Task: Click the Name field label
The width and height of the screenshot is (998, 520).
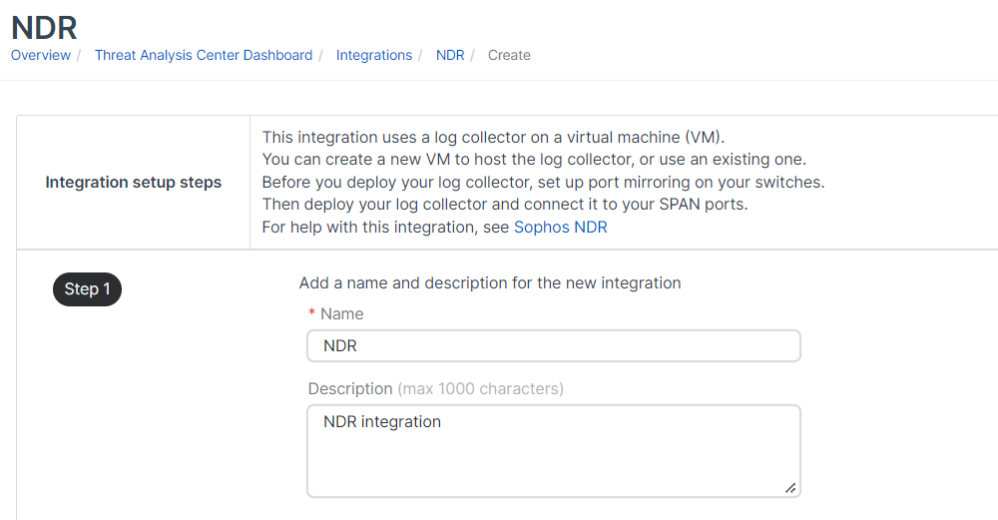Action: (341, 313)
